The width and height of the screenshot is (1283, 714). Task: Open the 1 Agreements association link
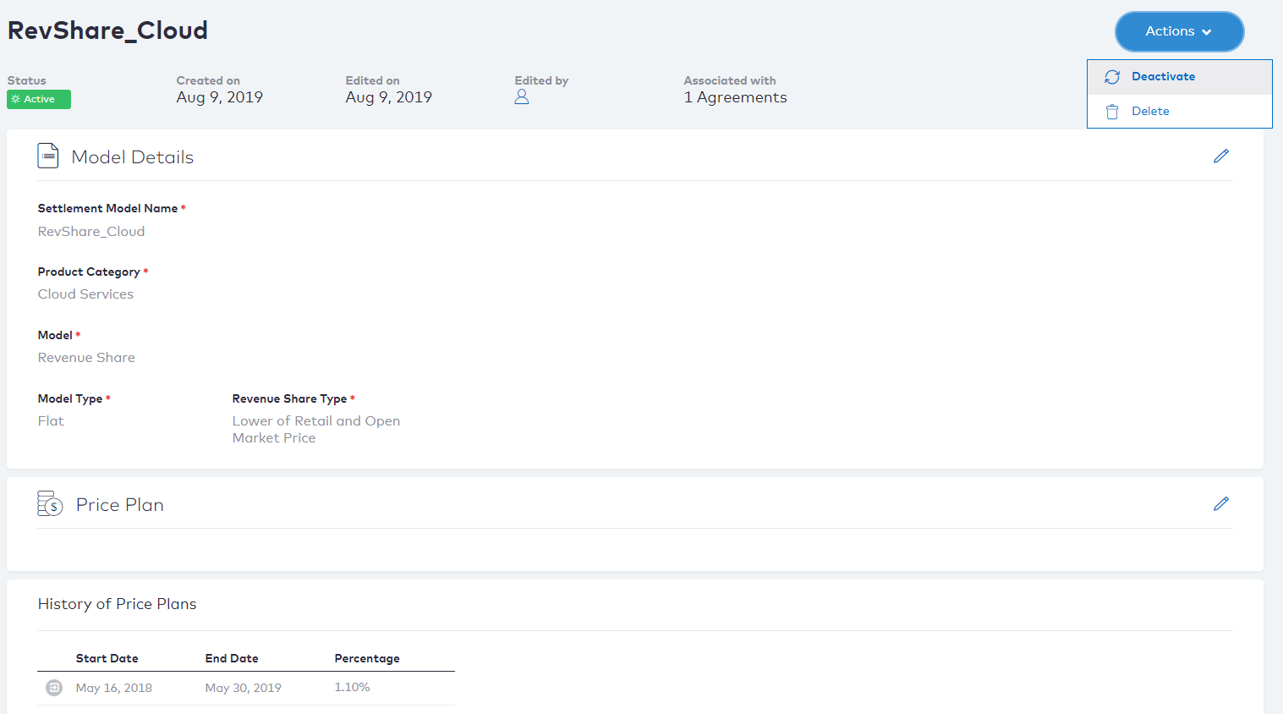point(735,97)
